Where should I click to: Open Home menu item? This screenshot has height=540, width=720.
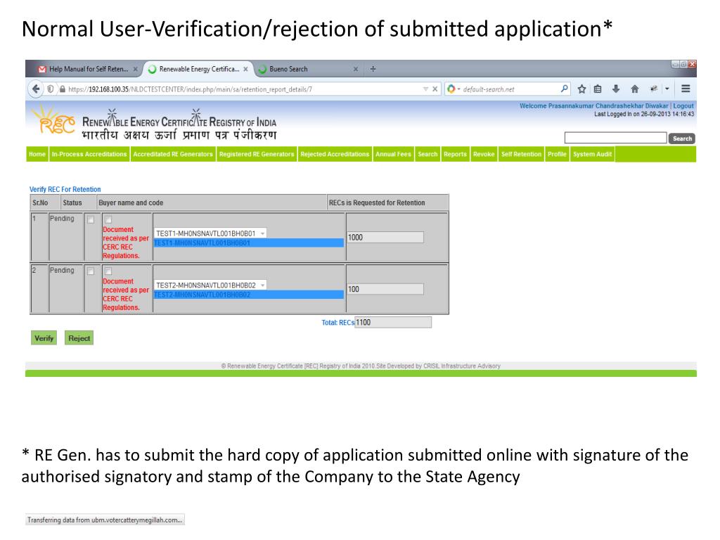pos(37,154)
